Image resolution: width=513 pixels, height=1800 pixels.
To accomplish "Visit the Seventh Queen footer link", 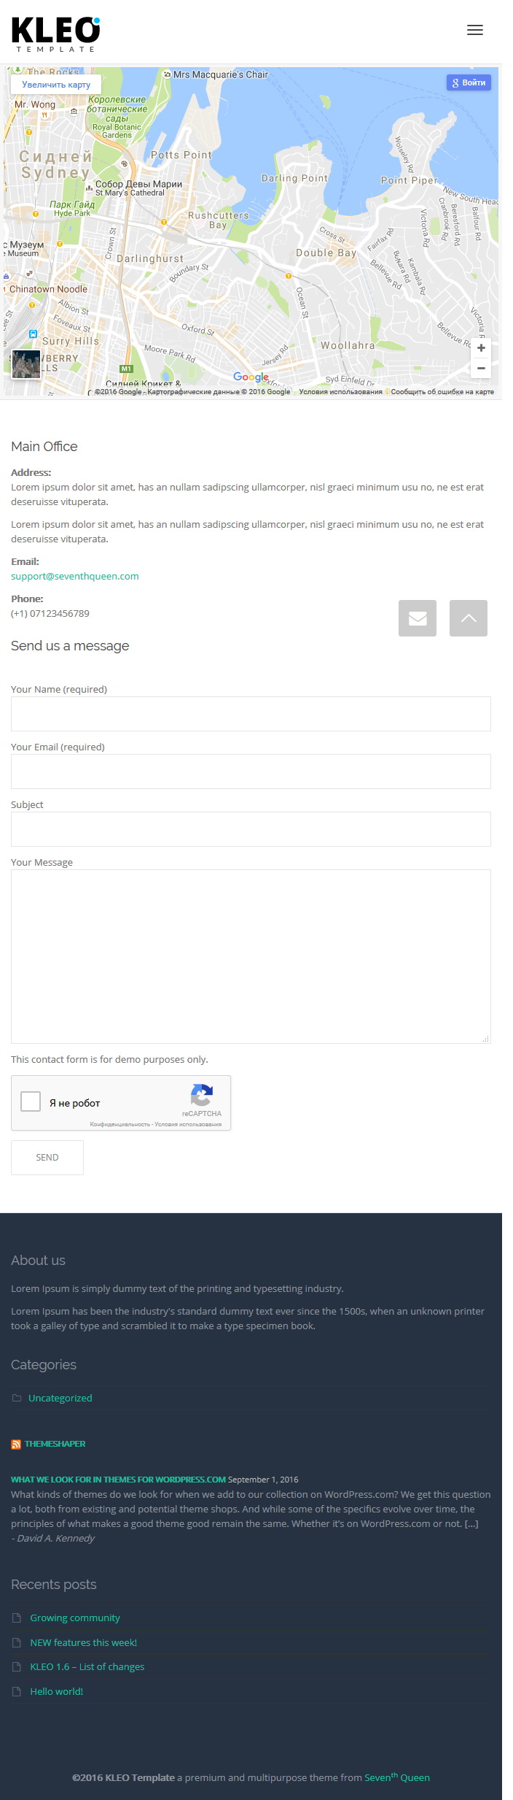I will click(x=397, y=1777).
